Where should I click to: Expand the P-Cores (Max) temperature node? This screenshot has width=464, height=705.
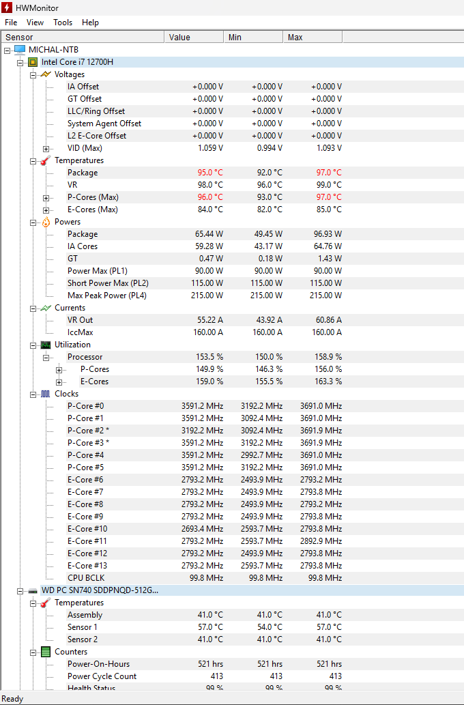click(46, 197)
